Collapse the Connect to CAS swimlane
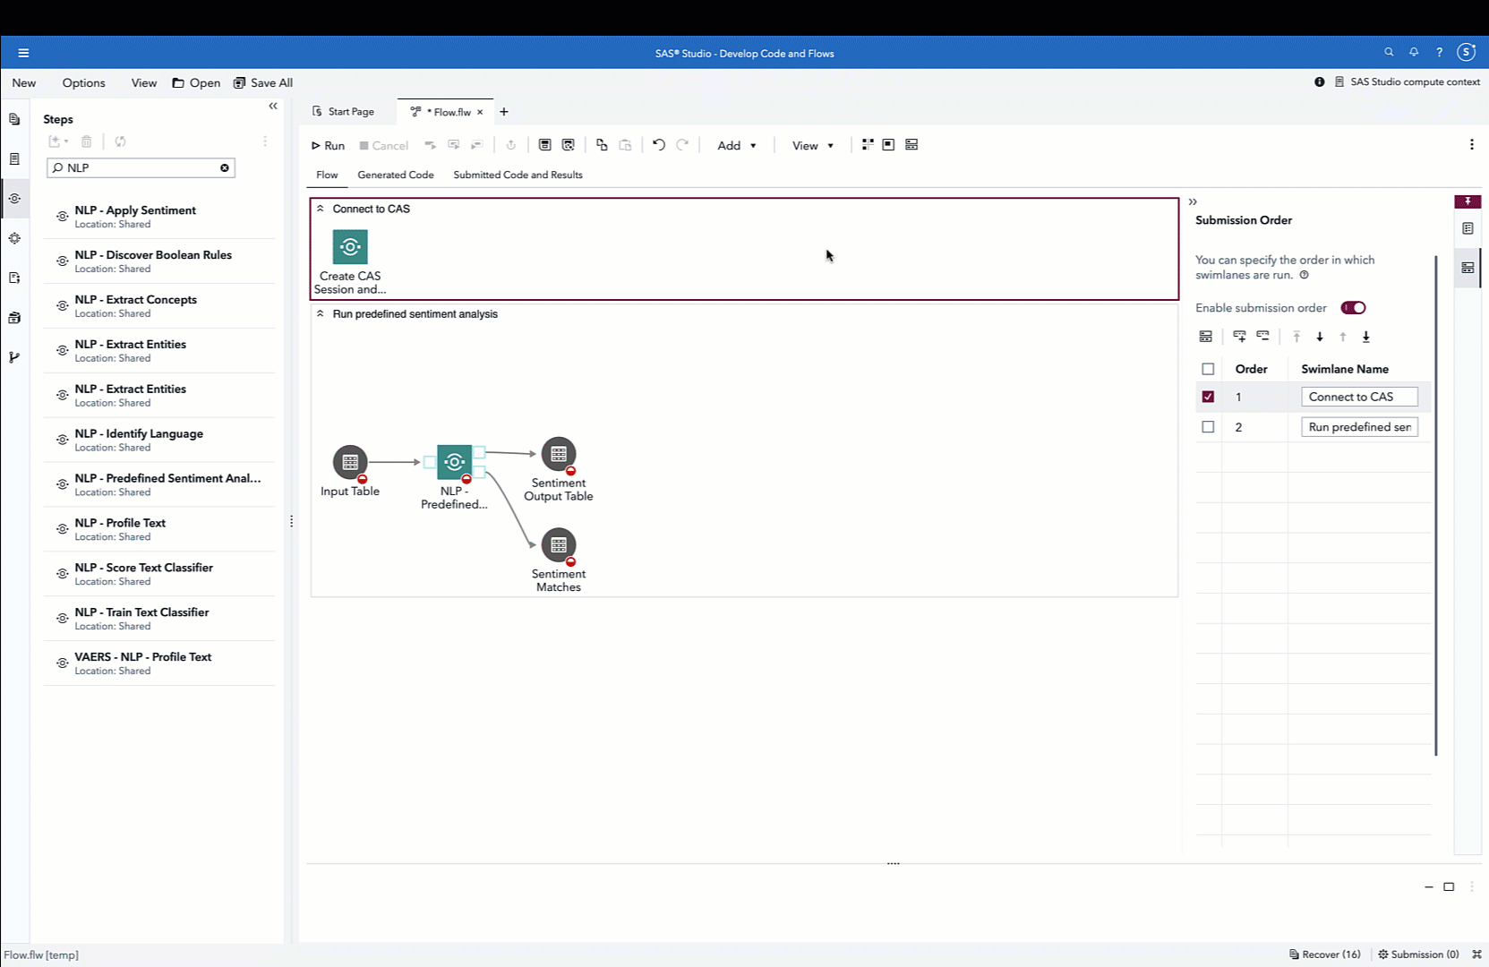Viewport: 1489px width, 967px height. coord(321,209)
